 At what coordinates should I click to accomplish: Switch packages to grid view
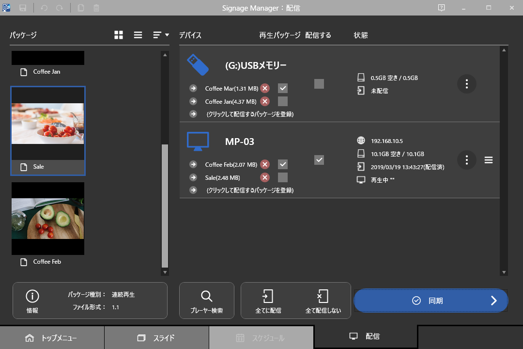(x=119, y=35)
